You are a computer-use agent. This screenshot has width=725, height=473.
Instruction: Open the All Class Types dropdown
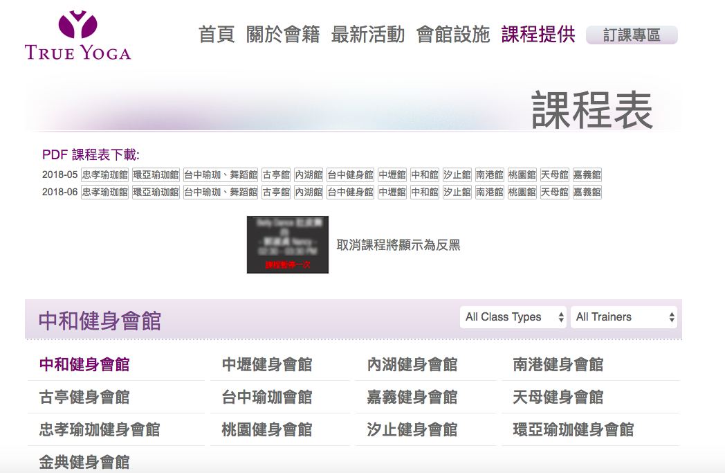[513, 317]
